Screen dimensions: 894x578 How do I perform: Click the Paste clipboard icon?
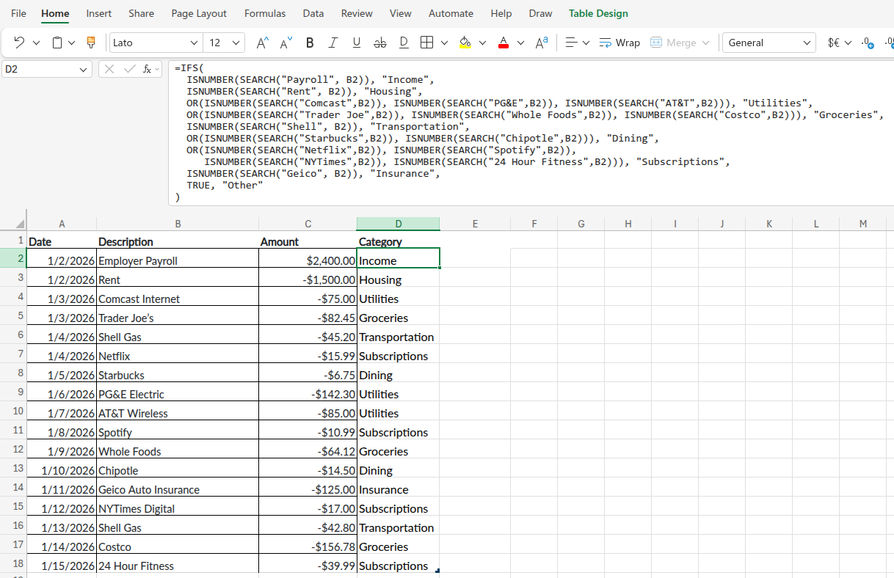[57, 43]
